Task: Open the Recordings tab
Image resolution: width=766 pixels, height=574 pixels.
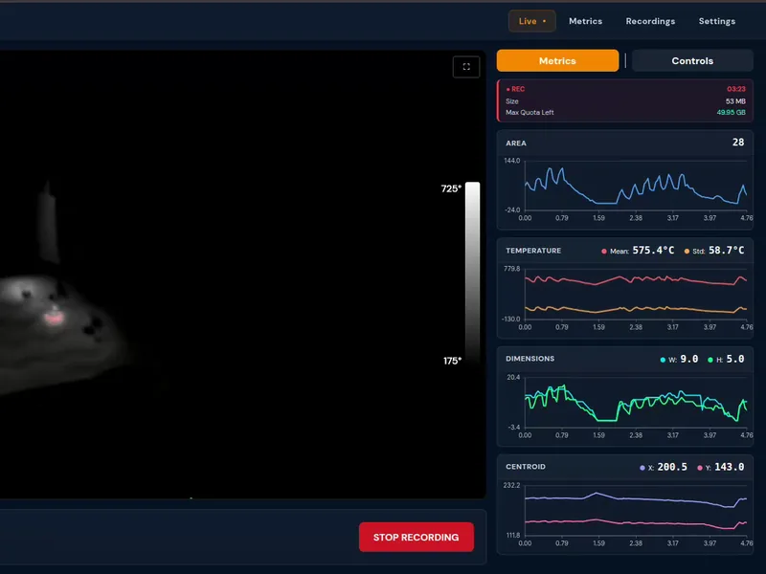Action: 650,21
